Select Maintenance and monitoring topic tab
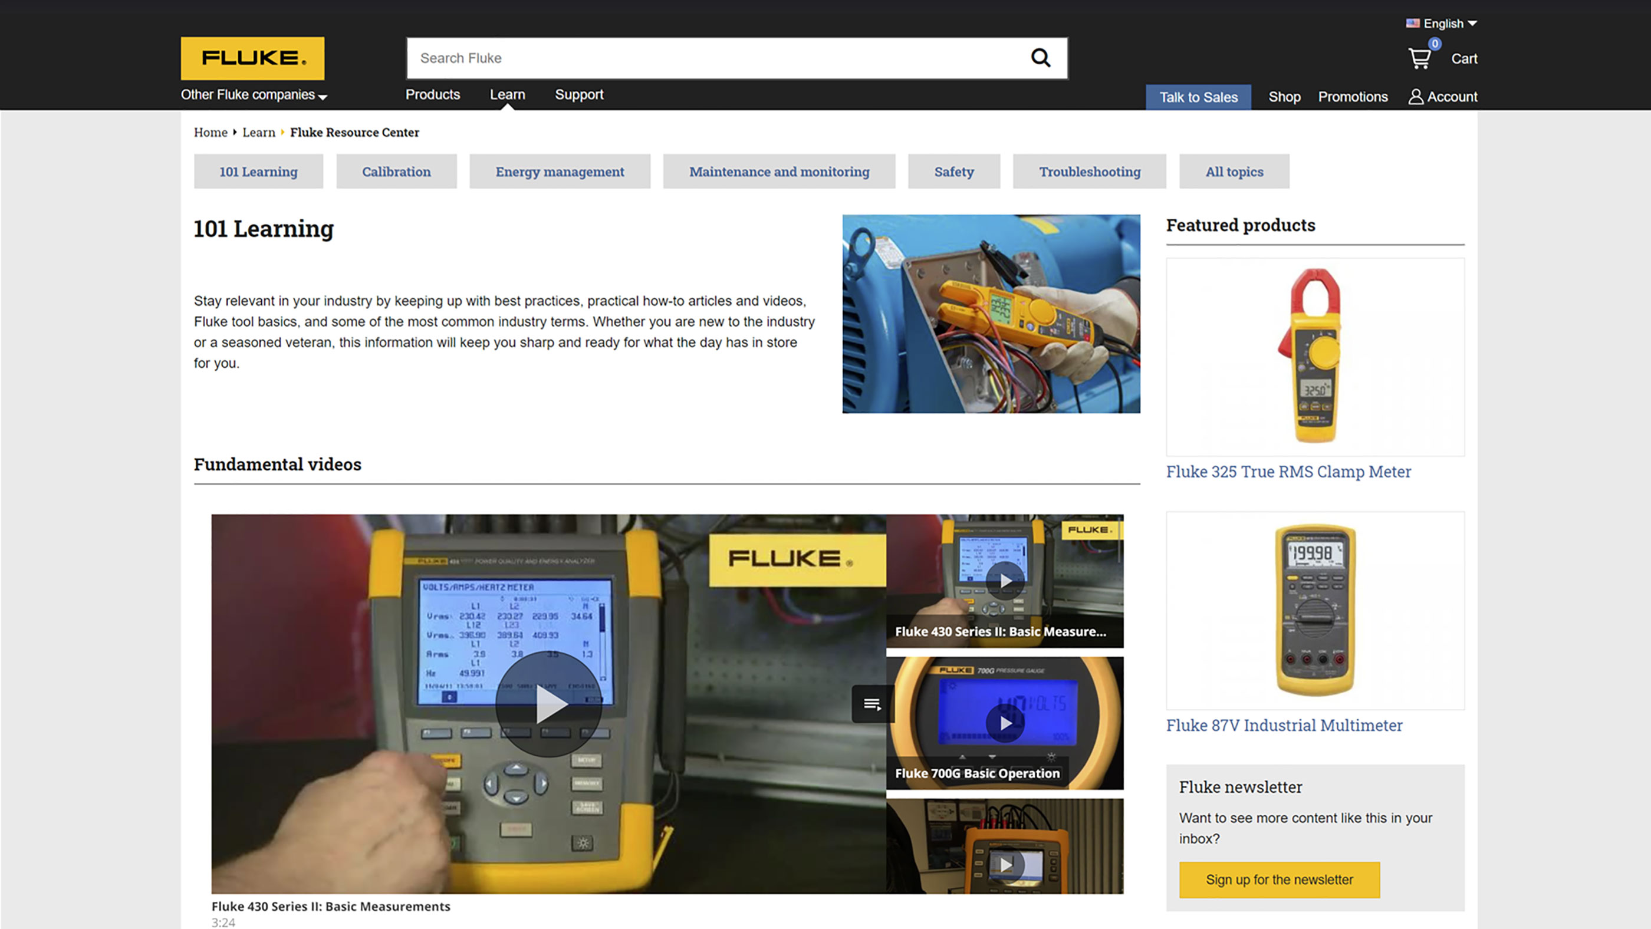This screenshot has width=1651, height=929. [779, 171]
